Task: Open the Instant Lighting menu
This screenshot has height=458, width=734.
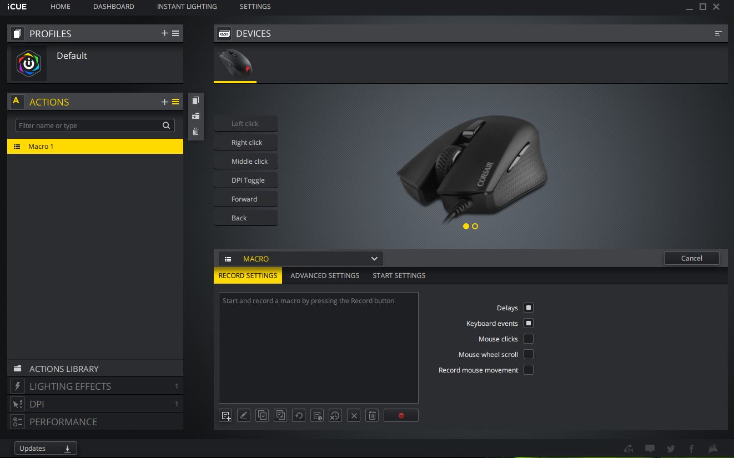Action: point(187,7)
